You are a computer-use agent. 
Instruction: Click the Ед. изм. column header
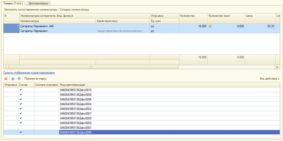pos(165,21)
